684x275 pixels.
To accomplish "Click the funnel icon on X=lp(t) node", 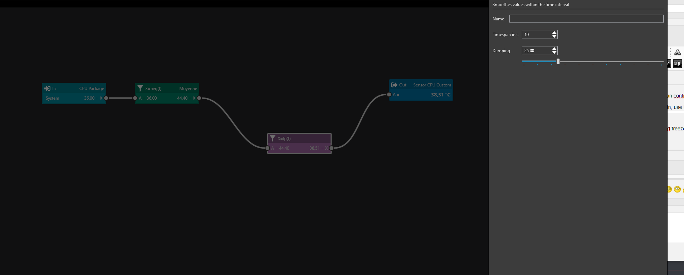I will (x=273, y=138).
